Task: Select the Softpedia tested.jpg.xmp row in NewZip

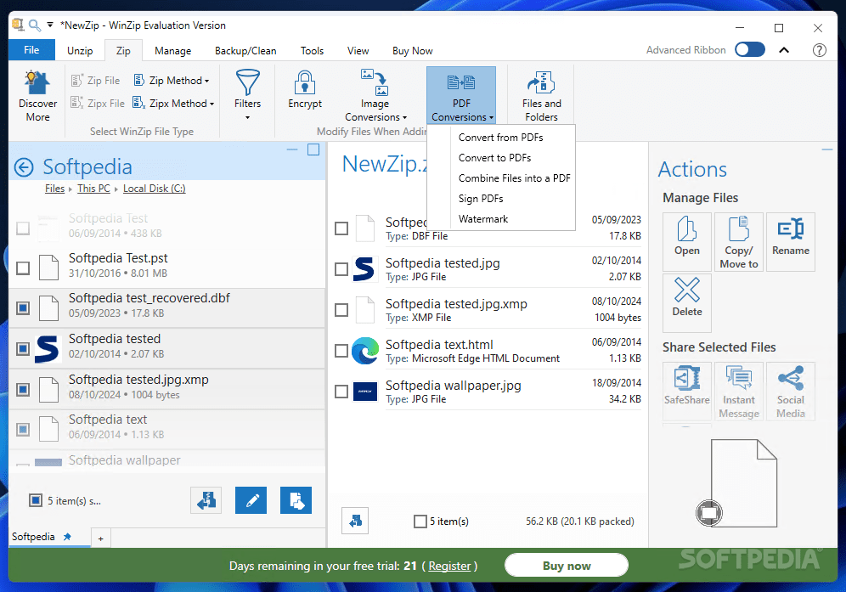Action: click(x=488, y=310)
